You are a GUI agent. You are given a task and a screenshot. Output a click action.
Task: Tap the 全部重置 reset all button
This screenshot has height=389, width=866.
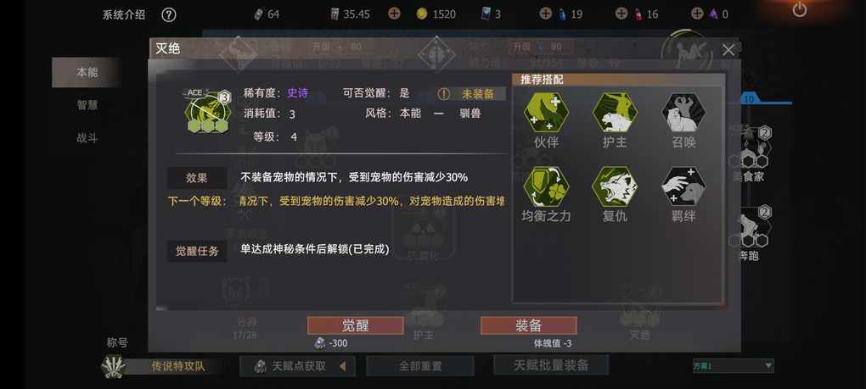(420, 366)
